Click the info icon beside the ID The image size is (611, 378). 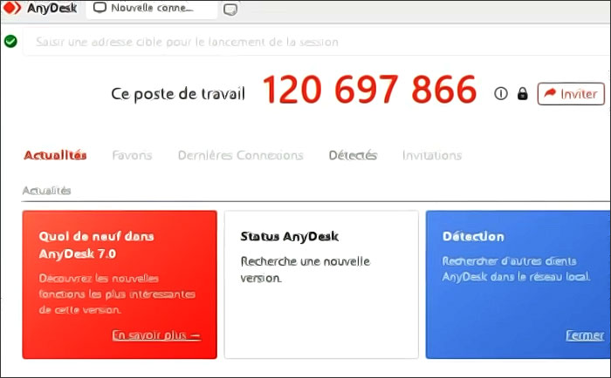click(x=501, y=93)
